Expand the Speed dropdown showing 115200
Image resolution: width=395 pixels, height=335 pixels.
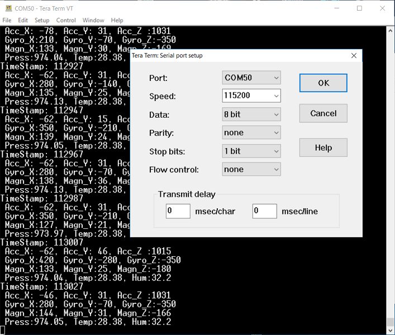tap(251, 95)
